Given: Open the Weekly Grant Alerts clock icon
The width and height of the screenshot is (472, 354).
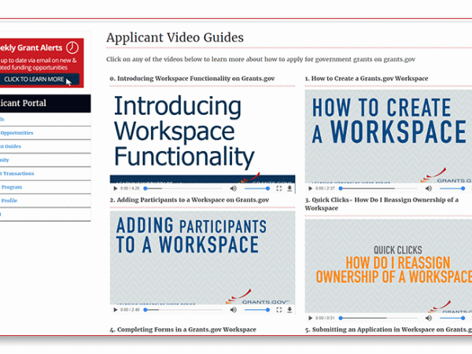Looking at the screenshot, I should pyautogui.click(x=73, y=48).
